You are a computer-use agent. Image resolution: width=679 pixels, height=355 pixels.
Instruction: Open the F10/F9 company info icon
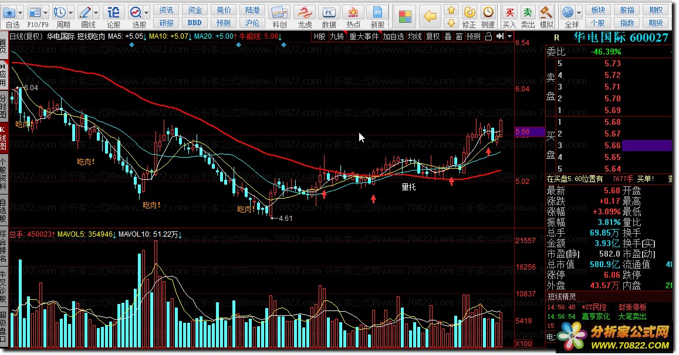(x=34, y=12)
